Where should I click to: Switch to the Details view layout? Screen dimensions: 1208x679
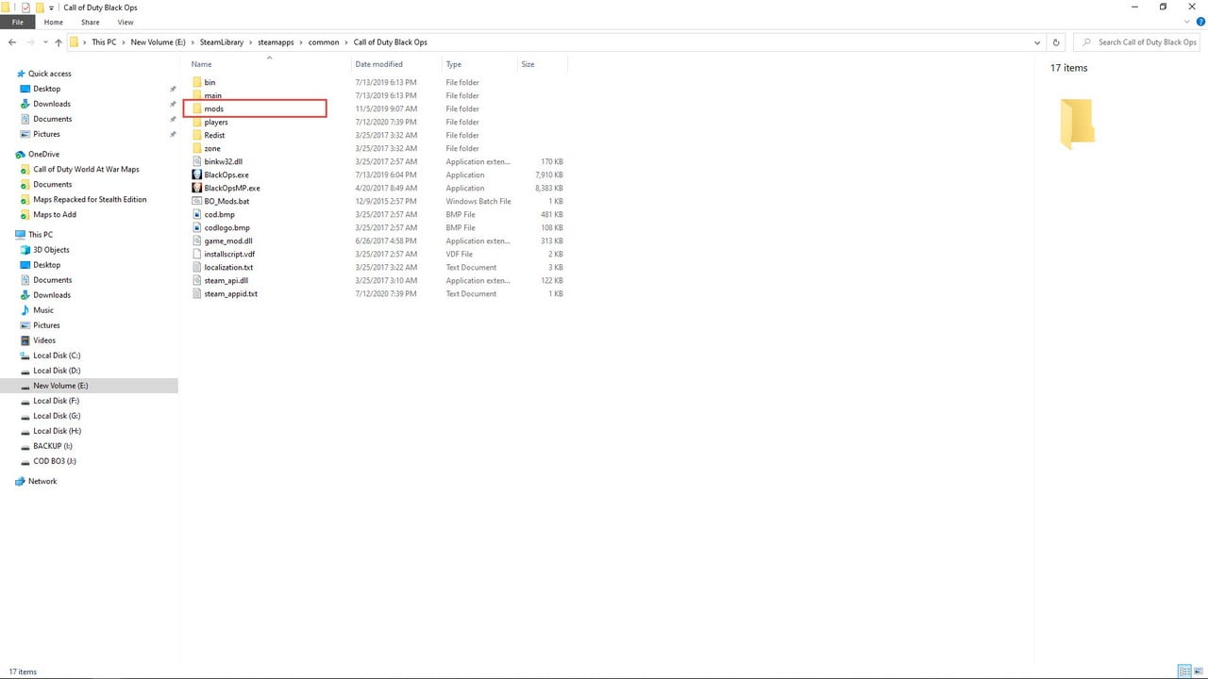pyautogui.click(x=1183, y=671)
